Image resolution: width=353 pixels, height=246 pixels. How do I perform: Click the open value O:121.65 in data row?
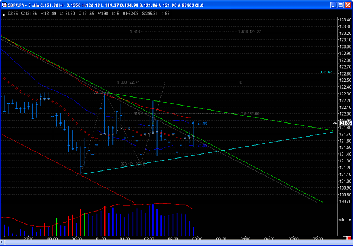[86, 14]
